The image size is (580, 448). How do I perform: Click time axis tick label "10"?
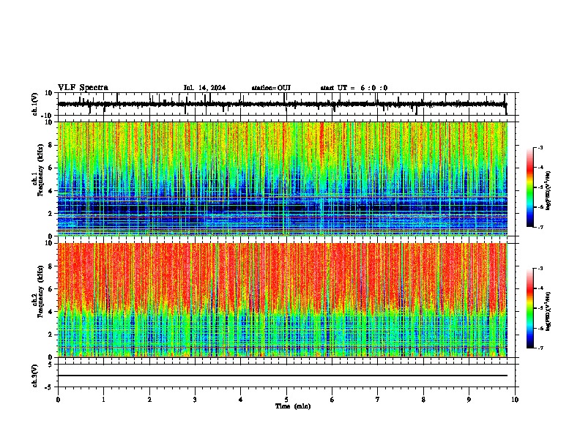pos(515,400)
